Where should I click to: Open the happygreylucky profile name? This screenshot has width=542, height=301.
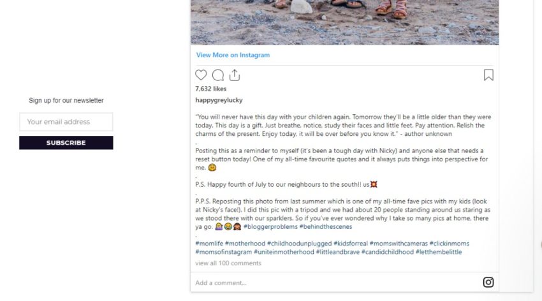pos(219,100)
